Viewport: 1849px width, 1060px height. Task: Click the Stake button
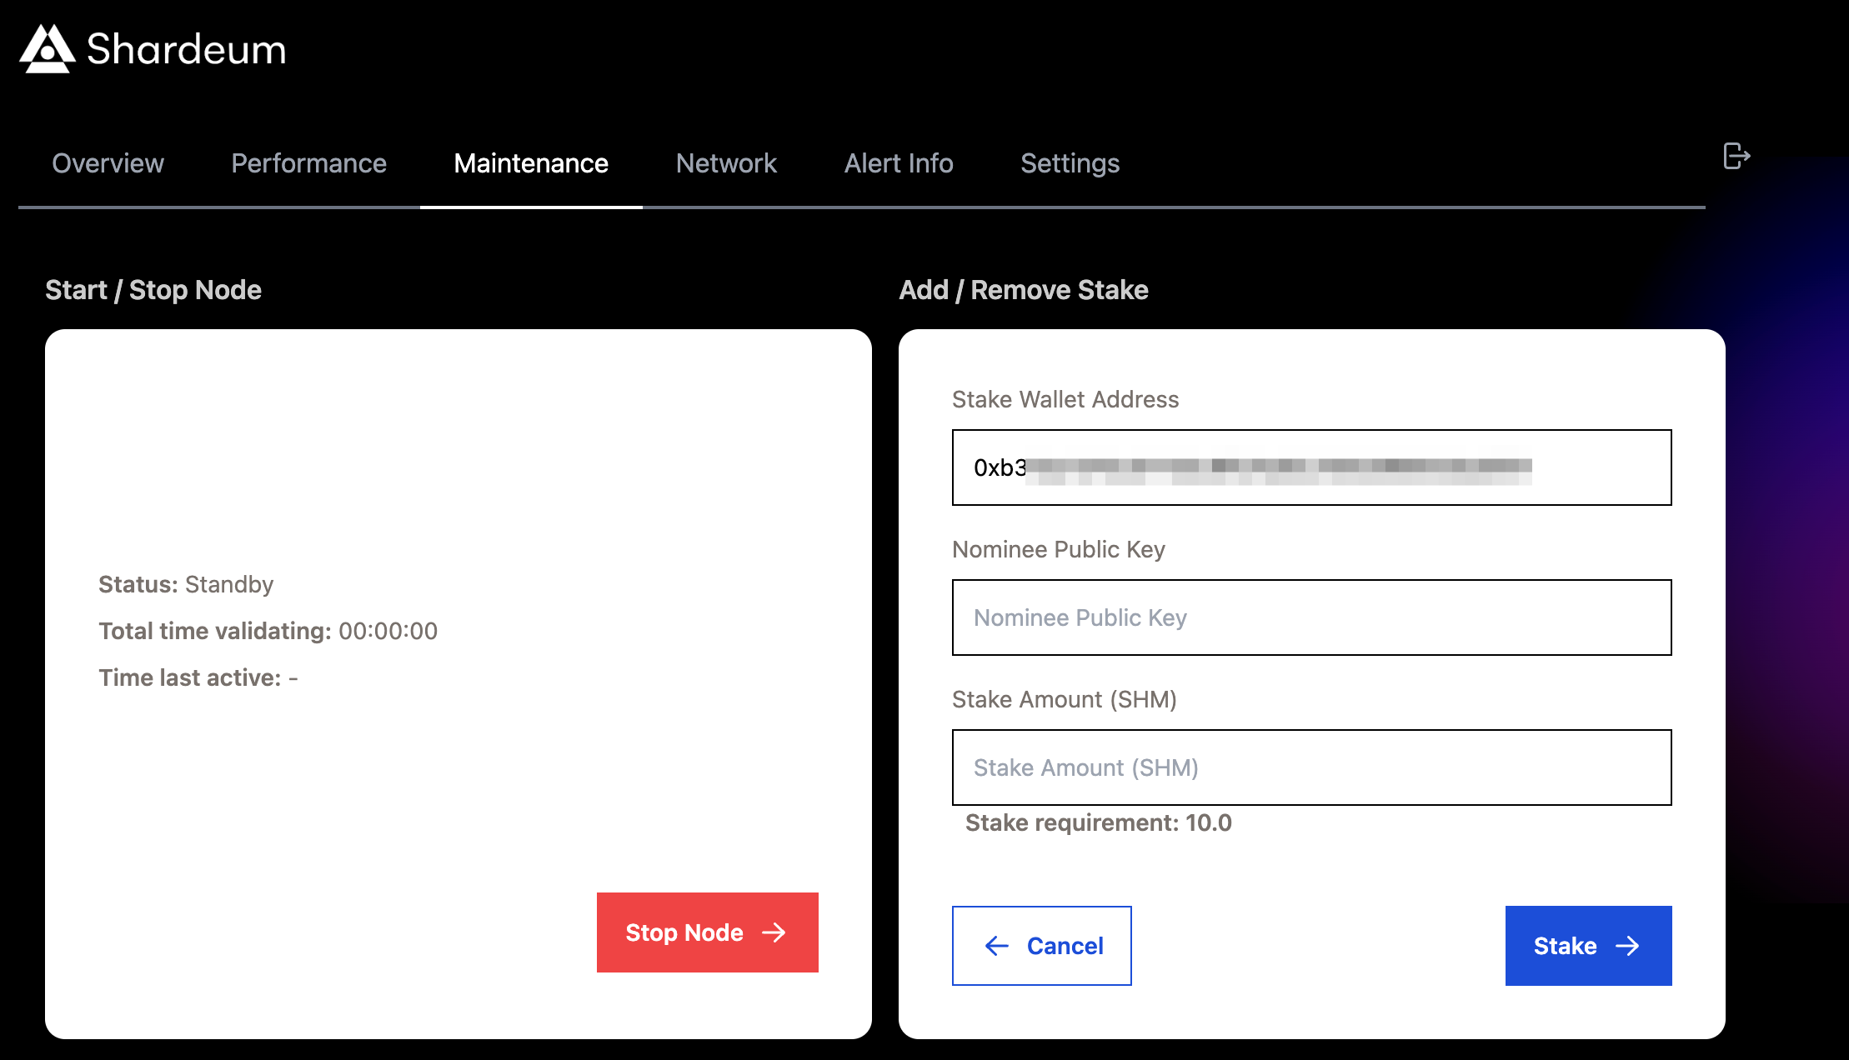(x=1588, y=946)
